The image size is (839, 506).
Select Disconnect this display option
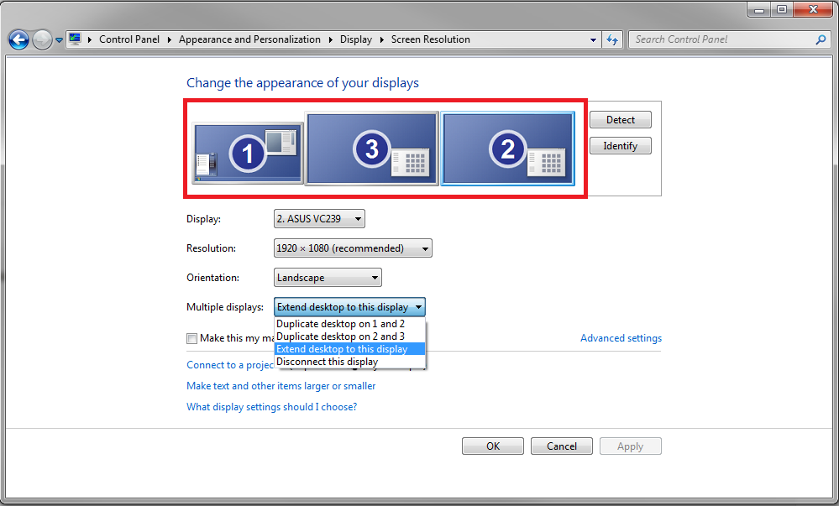click(327, 362)
